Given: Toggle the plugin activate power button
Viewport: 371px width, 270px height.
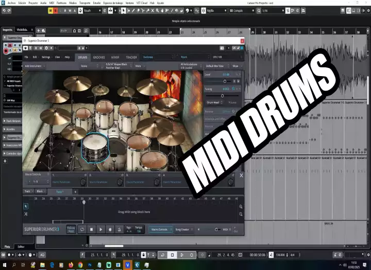Looking at the screenshot, I should 25,48.
